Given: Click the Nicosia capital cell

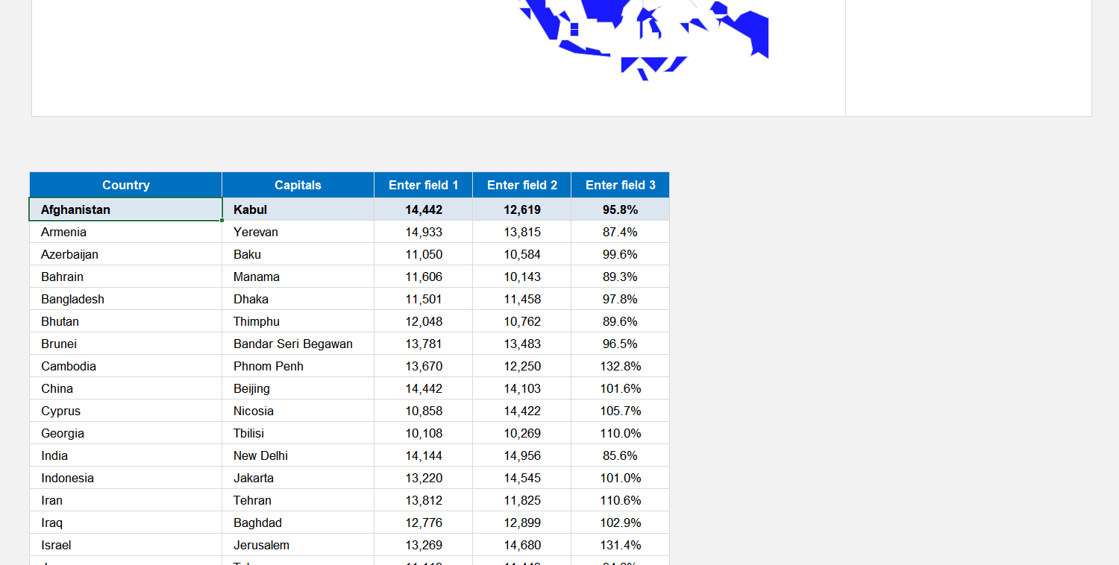Looking at the screenshot, I should 298,411.
